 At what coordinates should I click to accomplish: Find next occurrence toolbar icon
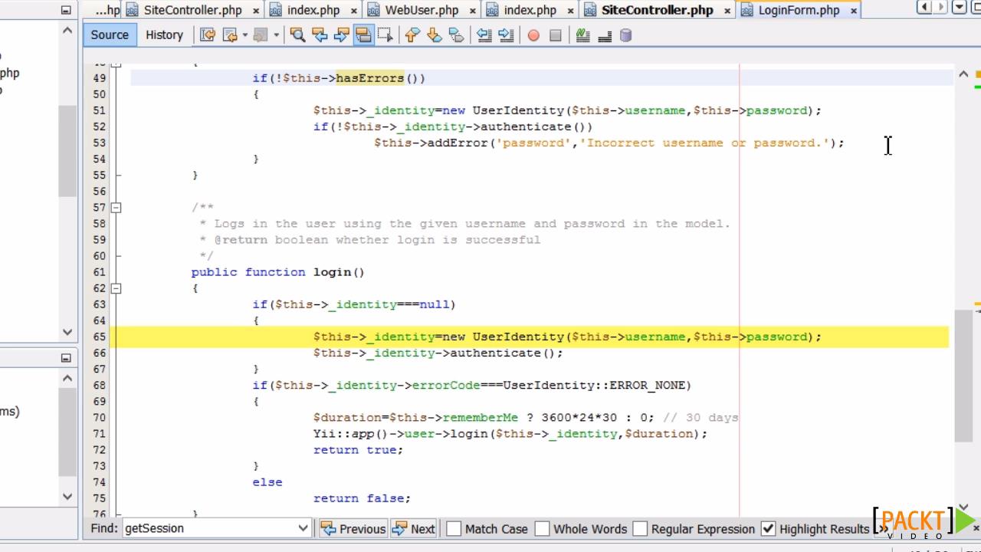342,35
